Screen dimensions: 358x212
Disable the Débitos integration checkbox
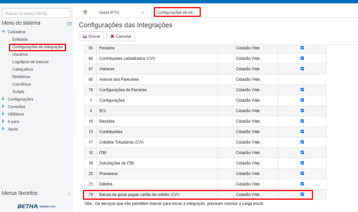302,184
